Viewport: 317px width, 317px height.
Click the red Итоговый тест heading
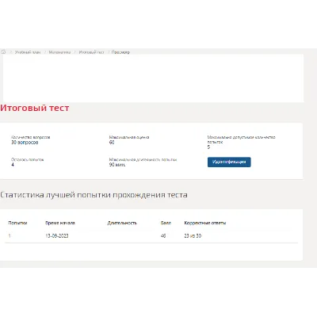tap(35, 108)
